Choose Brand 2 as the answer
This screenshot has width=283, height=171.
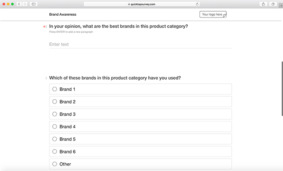[x=141, y=102]
